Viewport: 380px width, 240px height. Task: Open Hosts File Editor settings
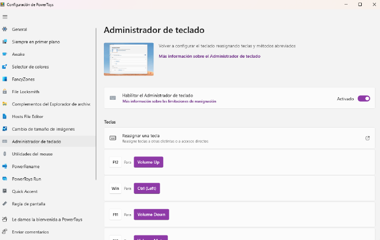[31, 116]
